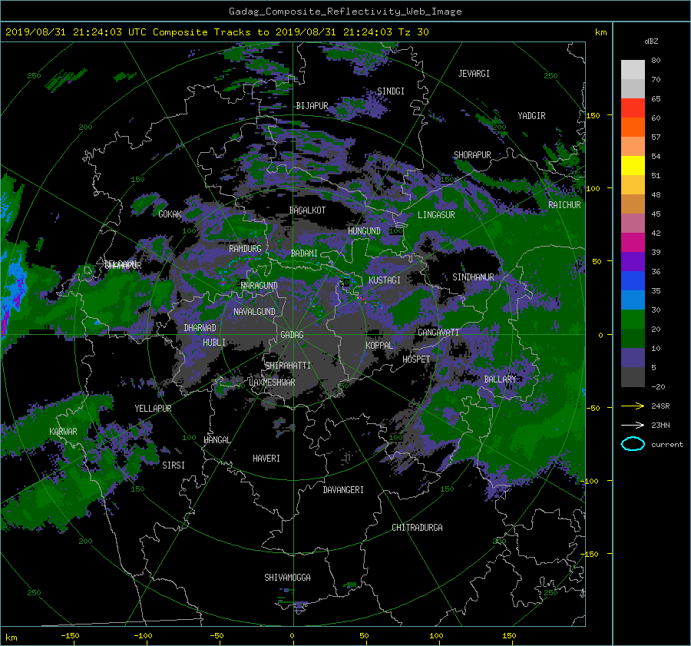Viewport: 691px width, 646px height.
Task: Click the SINDGI city label
Action: coord(391,91)
